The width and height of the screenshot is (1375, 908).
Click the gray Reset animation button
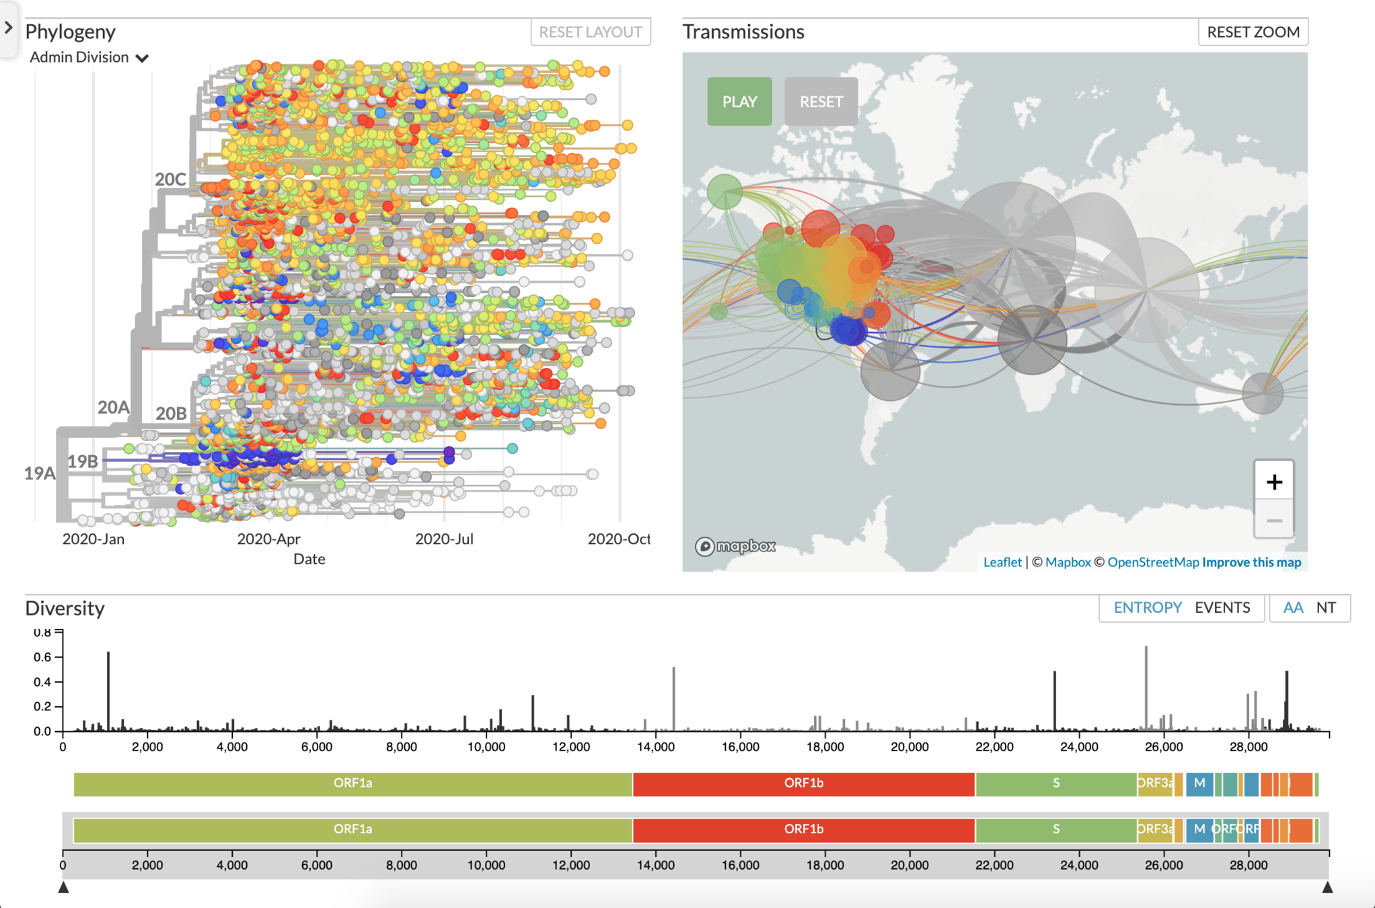[x=821, y=102]
